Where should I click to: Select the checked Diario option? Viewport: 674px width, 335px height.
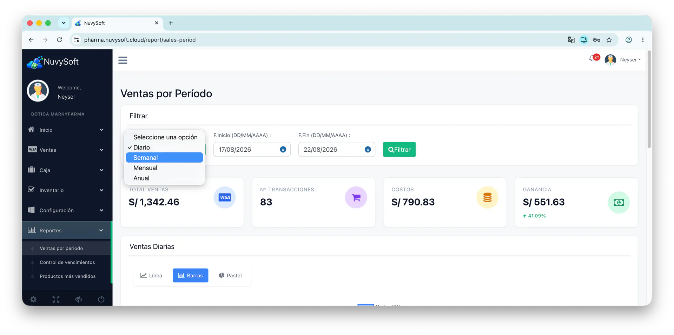[164, 147]
